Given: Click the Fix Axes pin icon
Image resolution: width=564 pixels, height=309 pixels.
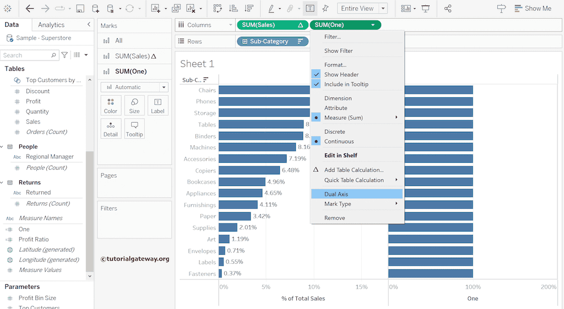Looking at the screenshot, I should [x=326, y=9].
